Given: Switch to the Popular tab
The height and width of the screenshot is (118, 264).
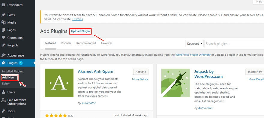Looking at the screenshot, I should [x=66, y=43].
